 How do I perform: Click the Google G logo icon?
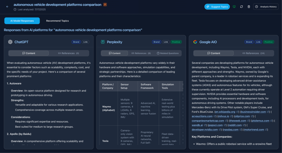click(195, 42)
